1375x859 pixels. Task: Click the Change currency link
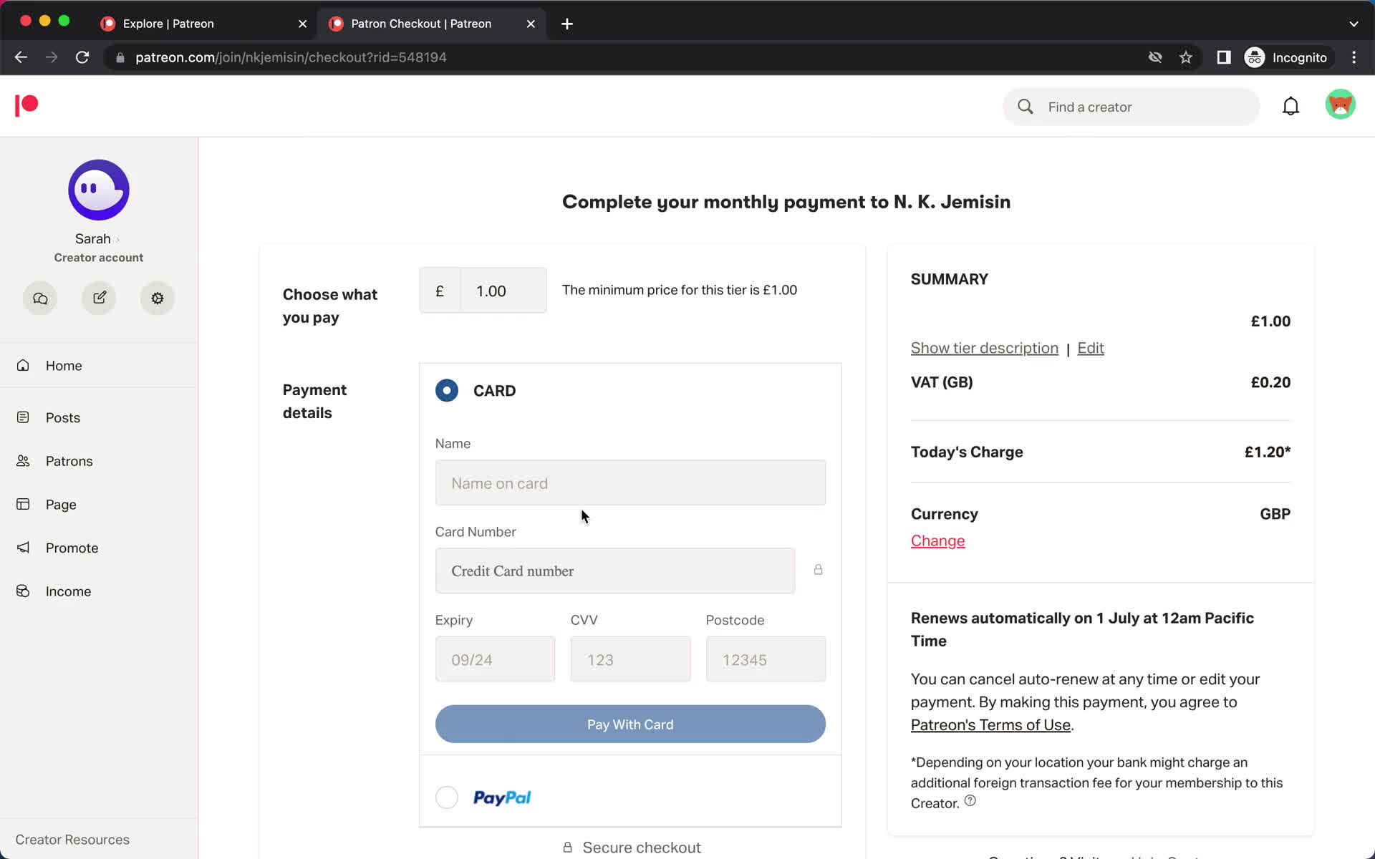[937, 540]
